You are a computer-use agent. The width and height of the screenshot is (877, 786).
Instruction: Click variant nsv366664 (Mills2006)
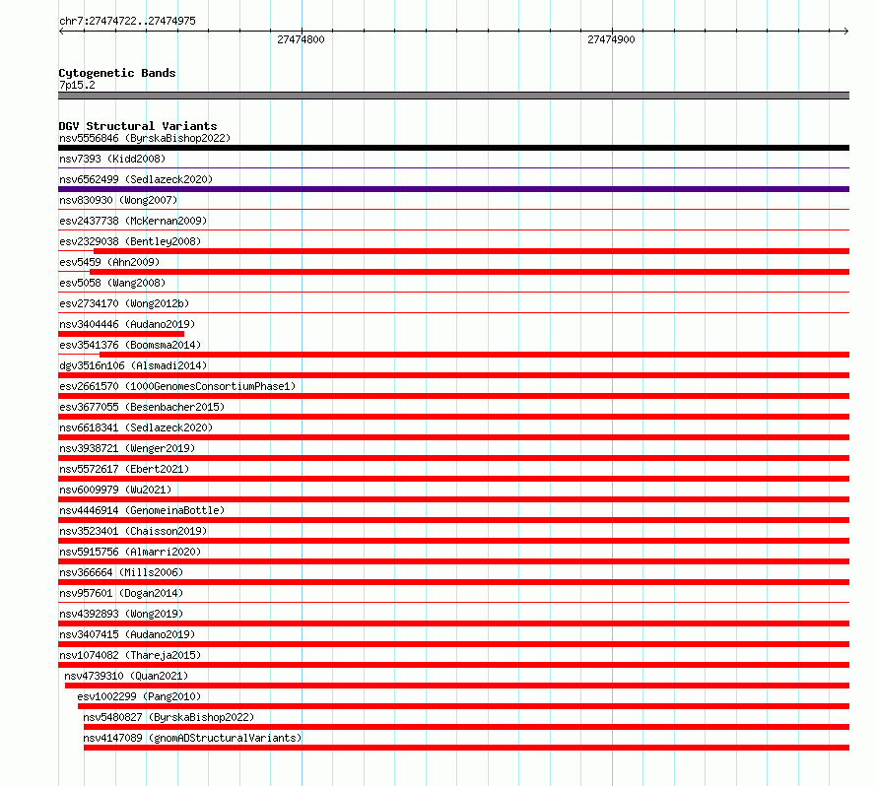coord(121,572)
